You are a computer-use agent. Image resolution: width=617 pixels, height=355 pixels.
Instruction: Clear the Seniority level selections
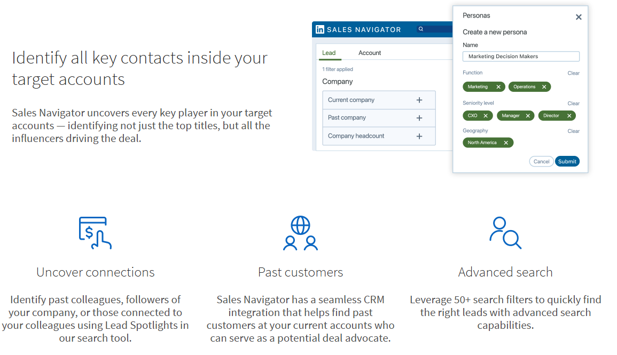[x=573, y=104]
